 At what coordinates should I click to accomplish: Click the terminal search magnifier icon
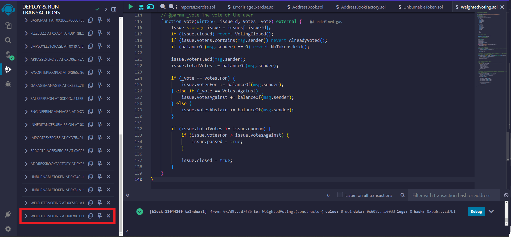403,195
